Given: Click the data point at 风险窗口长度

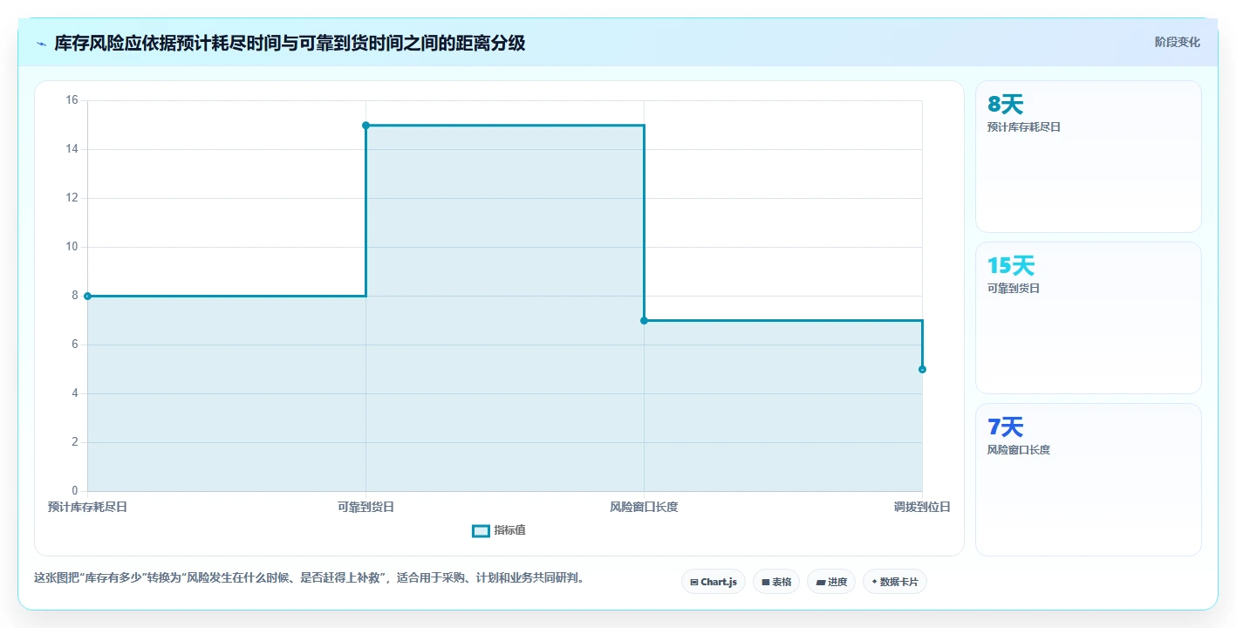Looking at the screenshot, I should point(644,320).
